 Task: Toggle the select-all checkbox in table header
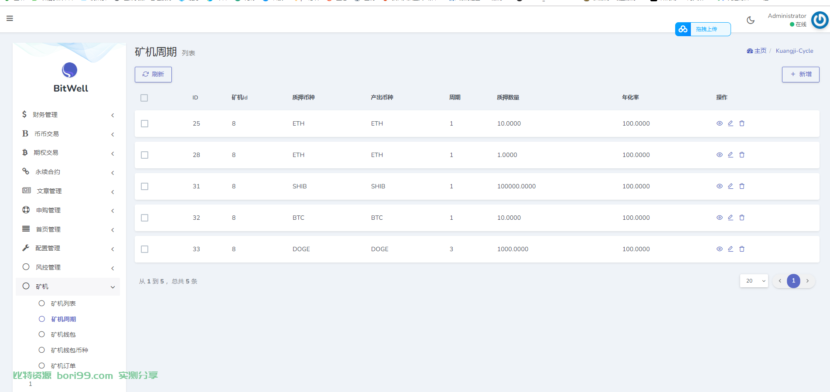(144, 98)
